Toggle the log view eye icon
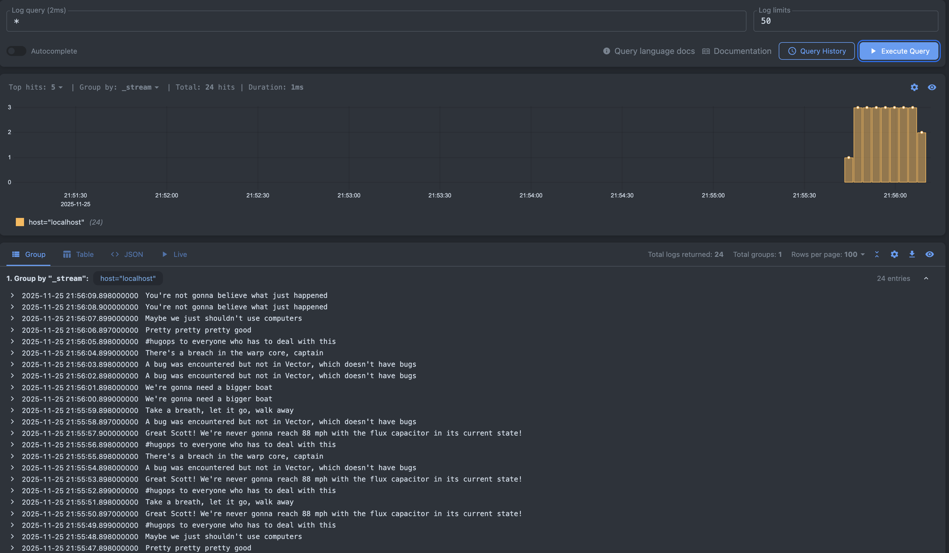The width and height of the screenshot is (949, 553). click(x=929, y=255)
